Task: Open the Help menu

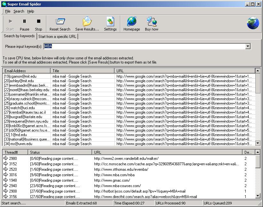Action: pyautogui.click(x=30, y=11)
